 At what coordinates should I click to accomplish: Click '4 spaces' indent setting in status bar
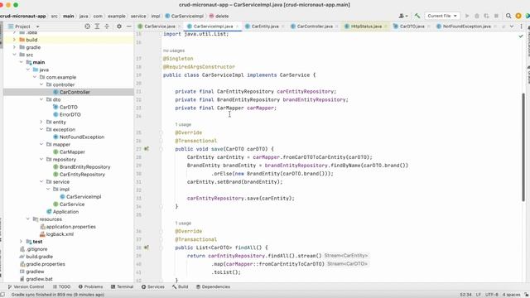(511, 295)
